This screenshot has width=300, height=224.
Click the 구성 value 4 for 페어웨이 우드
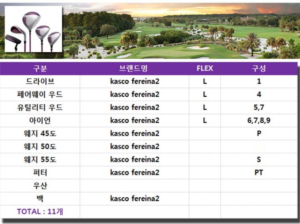(259, 94)
